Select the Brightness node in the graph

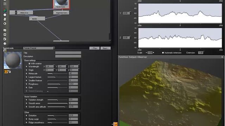(x=61, y=13)
